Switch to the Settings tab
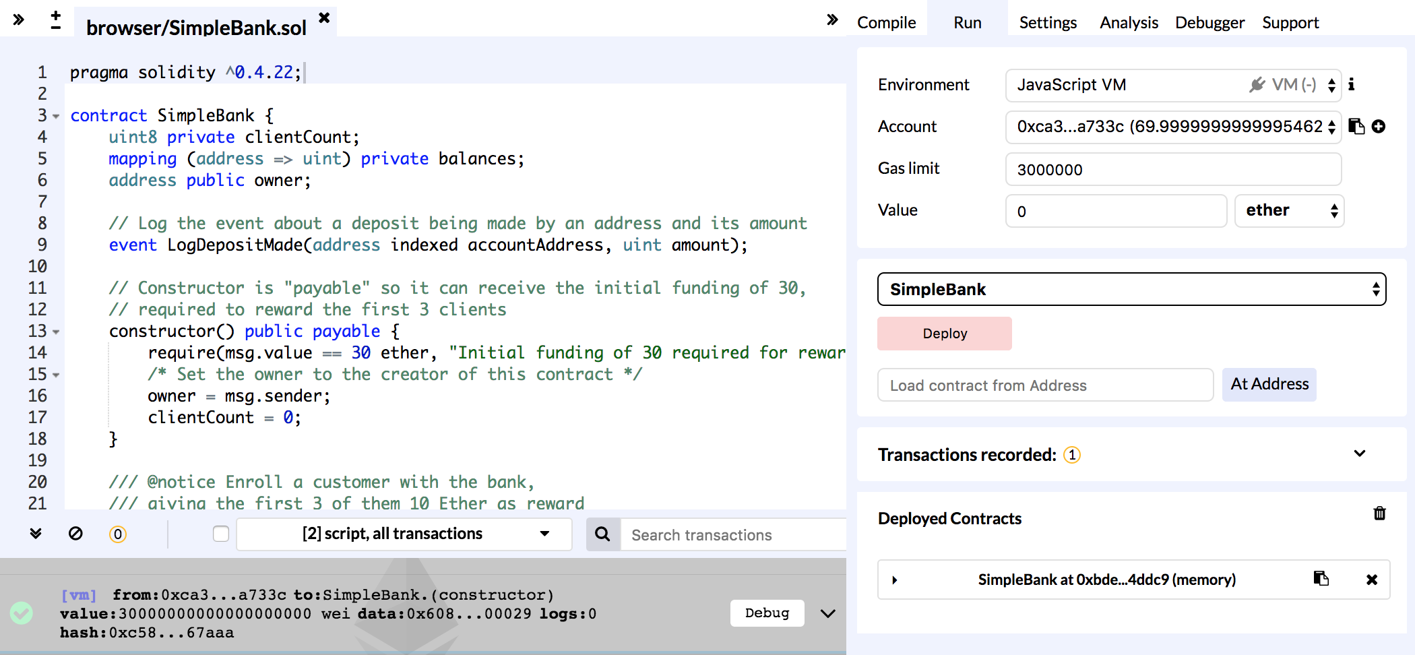The image size is (1415, 655). 1048,22
